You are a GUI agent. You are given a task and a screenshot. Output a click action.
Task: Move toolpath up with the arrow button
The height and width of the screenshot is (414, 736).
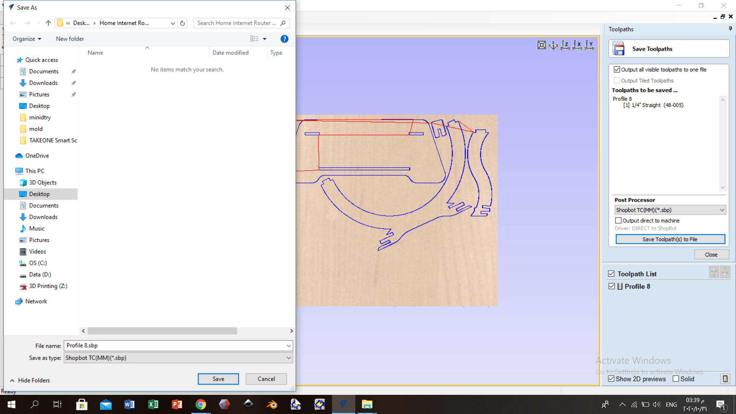(714, 272)
